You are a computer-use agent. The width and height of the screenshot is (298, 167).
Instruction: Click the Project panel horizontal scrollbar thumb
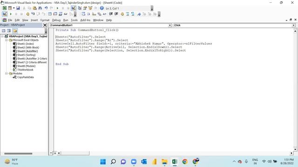(x=18, y=154)
